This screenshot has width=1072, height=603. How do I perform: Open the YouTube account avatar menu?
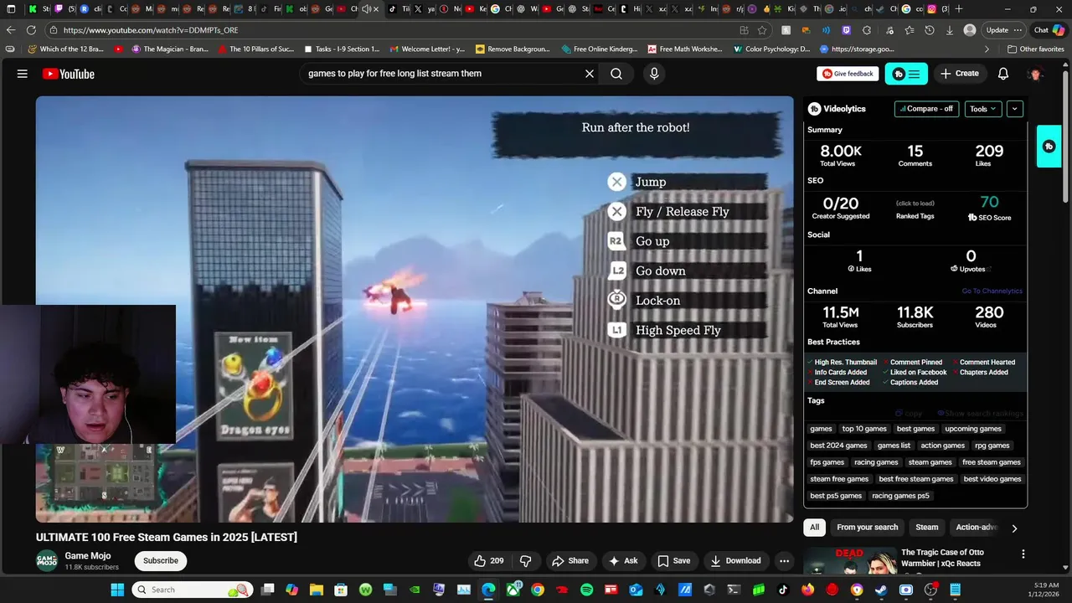tap(1035, 74)
